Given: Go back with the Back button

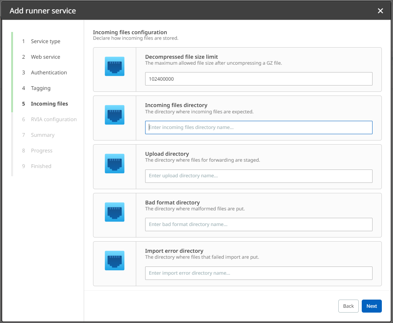Looking at the screenshot, I should pyautogui.click(x=348, y=306).
